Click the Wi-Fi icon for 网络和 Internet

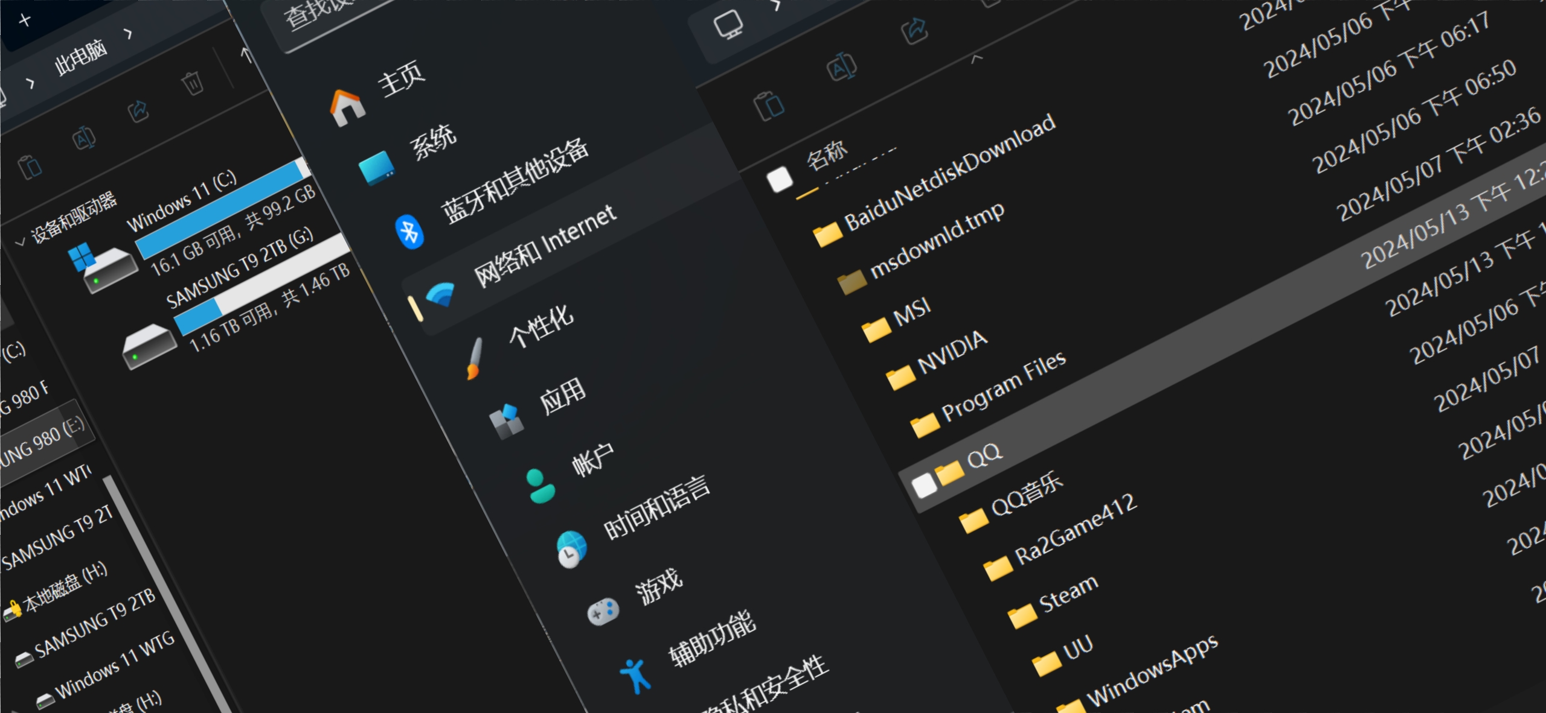pos(441,294)
